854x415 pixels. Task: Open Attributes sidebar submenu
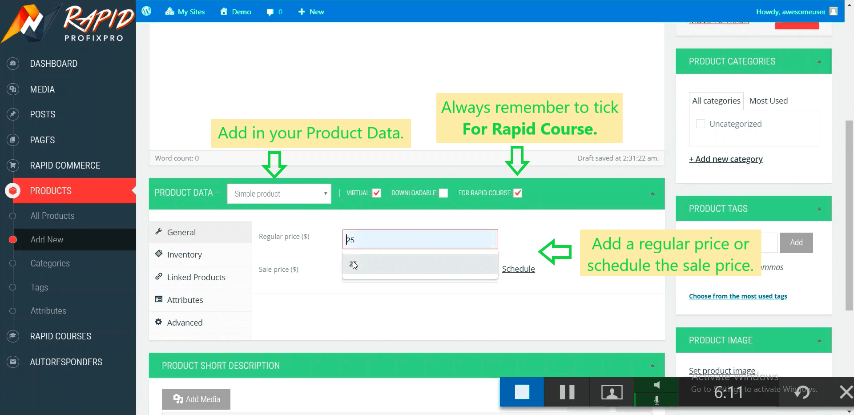coord(48,310)
